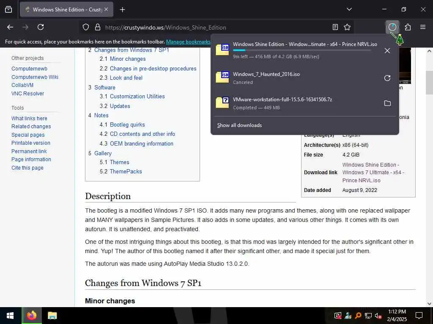Click the taskbar clock showing 1:12 PM

coord(397,316)
